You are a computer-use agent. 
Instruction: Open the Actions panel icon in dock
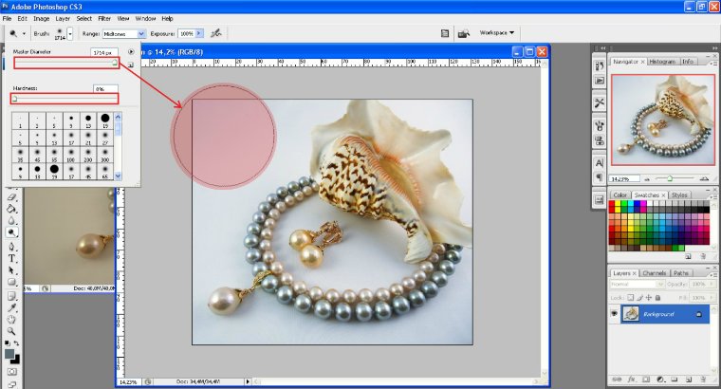tap(600, 81)
